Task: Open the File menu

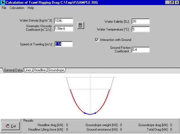Action: (x=4, y=8)
